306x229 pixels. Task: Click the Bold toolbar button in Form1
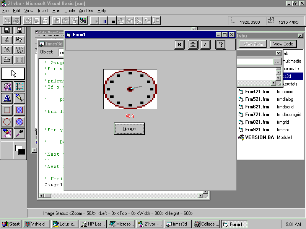tap(179, 45)
